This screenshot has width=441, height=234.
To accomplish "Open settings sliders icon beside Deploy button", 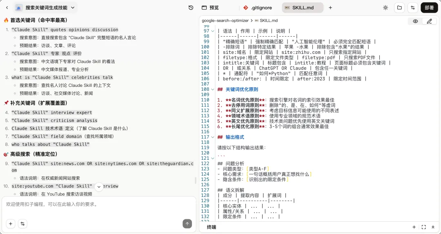I will click(x=413, y=8).
